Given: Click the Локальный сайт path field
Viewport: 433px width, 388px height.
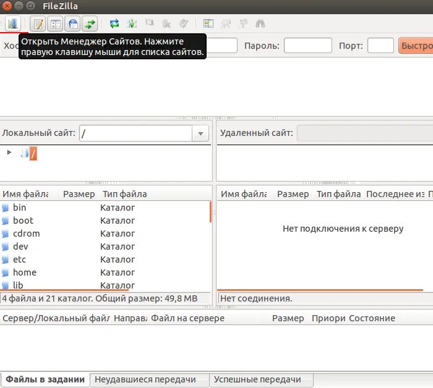Looking at the screenshot, I should (135, 133).
